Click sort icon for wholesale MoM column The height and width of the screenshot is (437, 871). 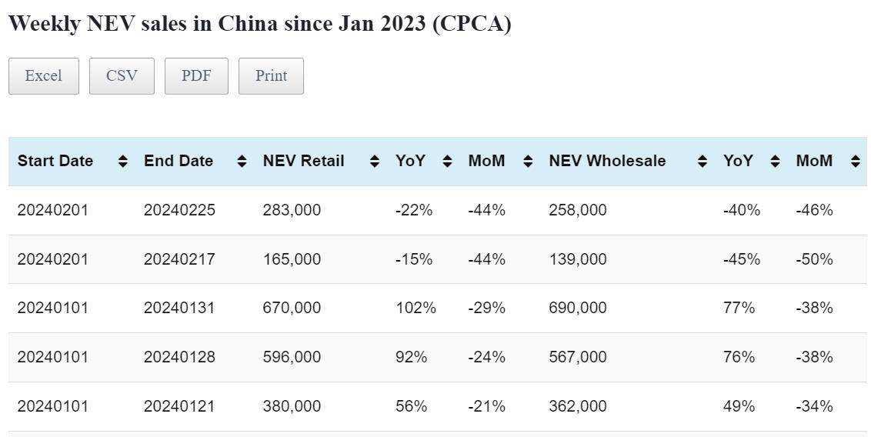pyautogui.click(x=855, y=162)
